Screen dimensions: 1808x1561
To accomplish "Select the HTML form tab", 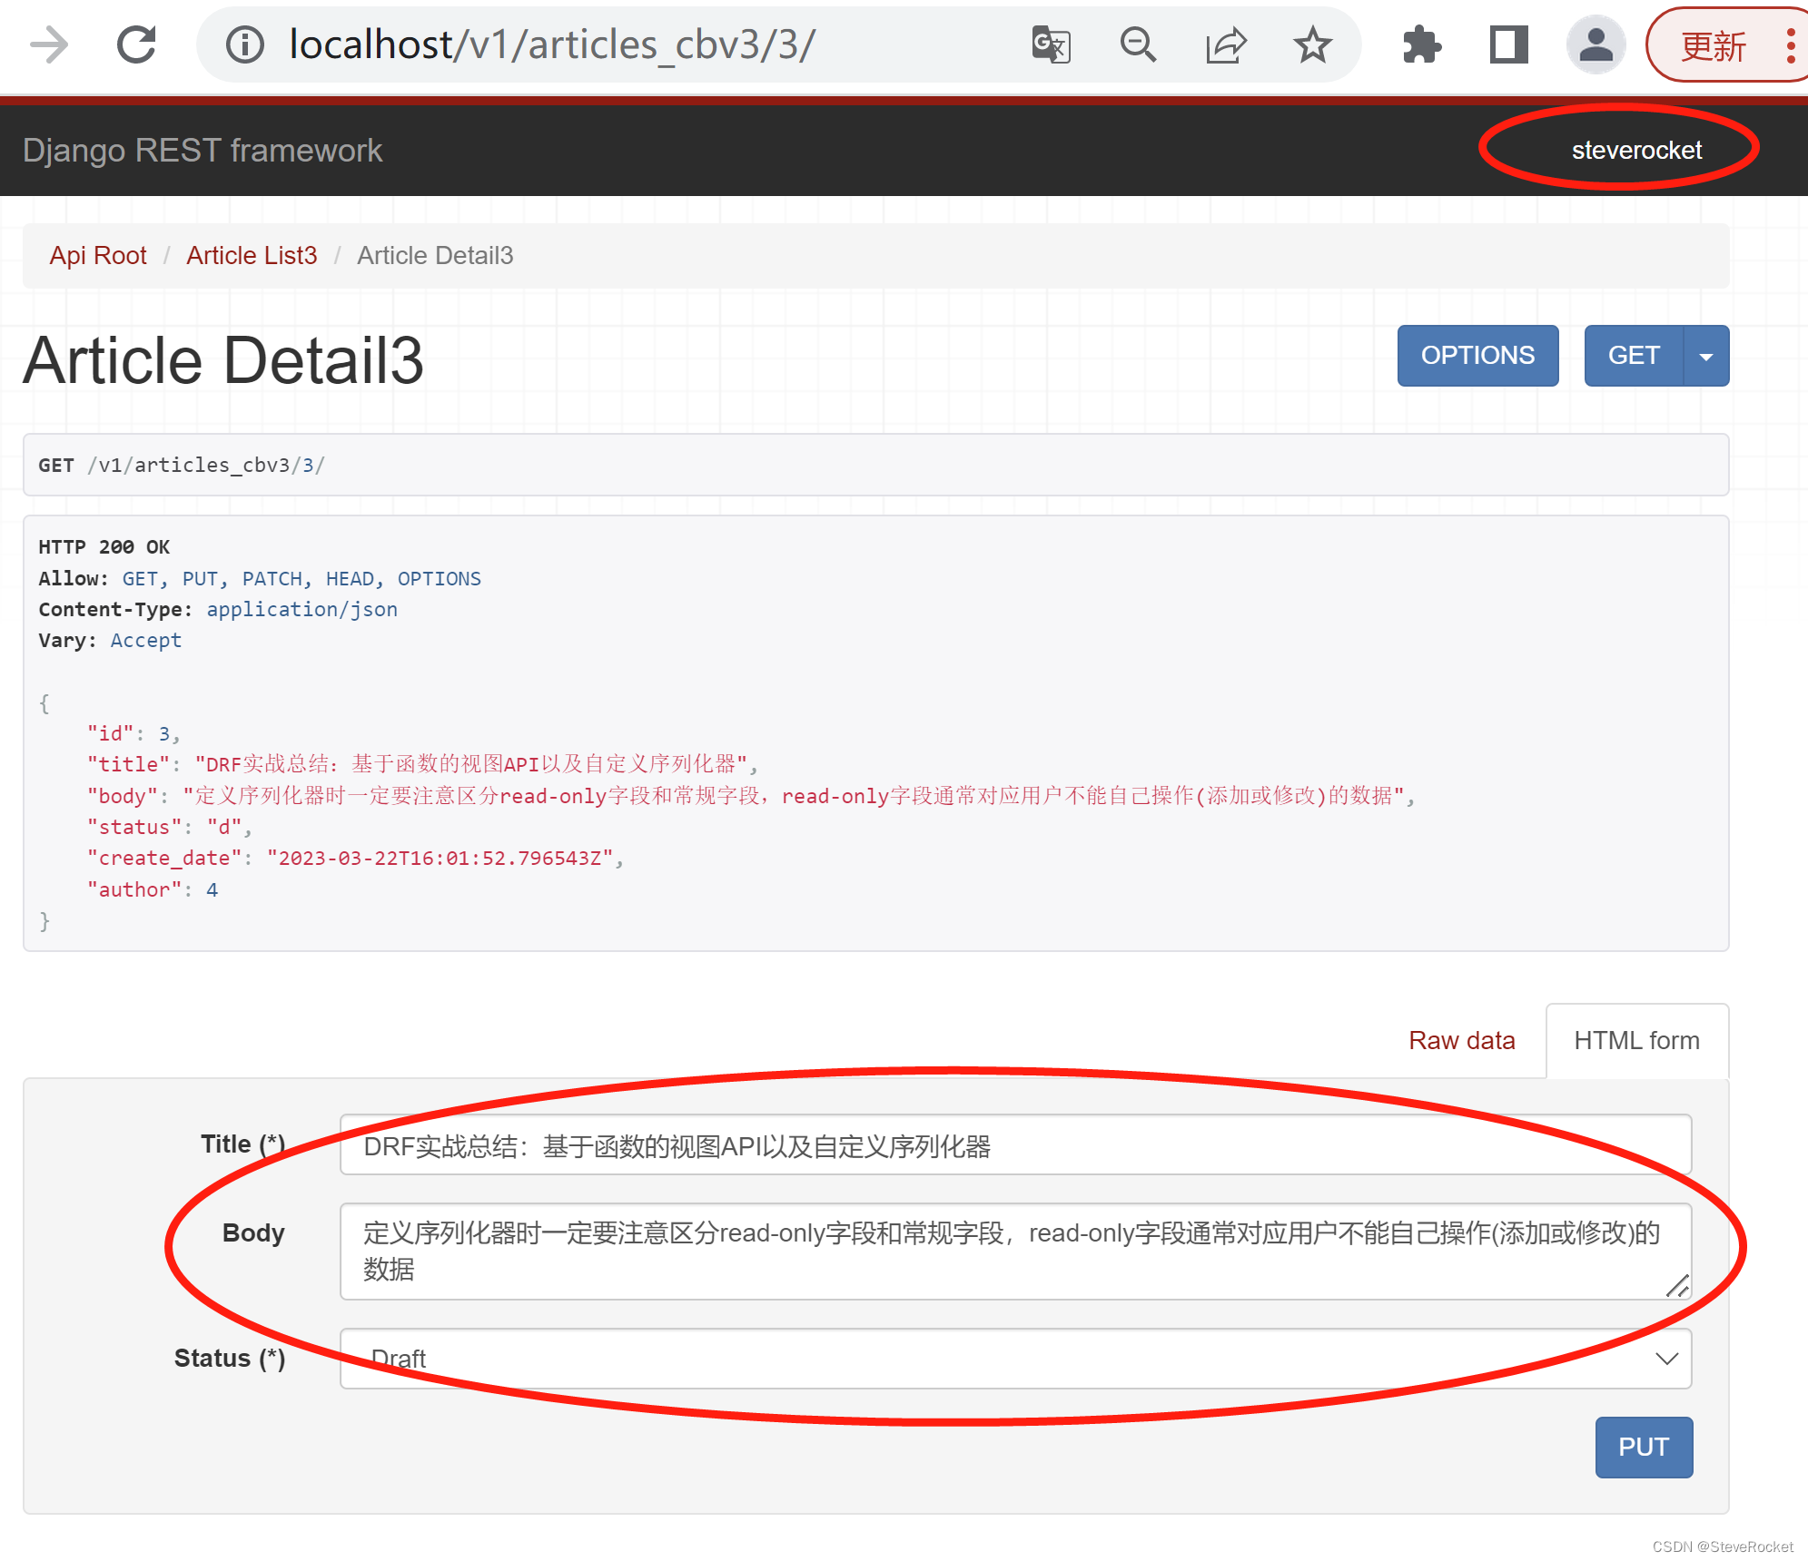I will click(x=1636, y=1040).
